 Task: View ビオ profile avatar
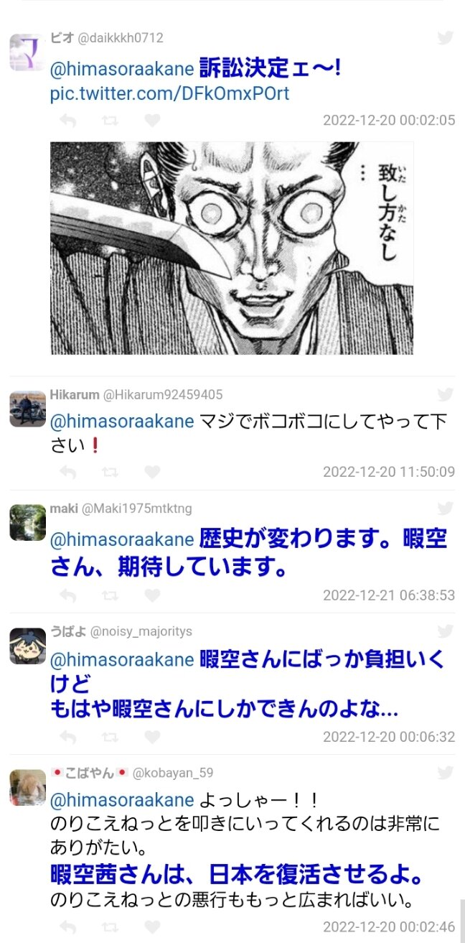coord(28,52)
